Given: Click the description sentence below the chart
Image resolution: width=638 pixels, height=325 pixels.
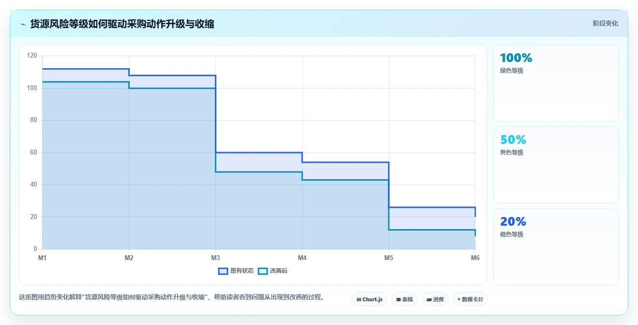Looking at the screenshot, I should [x=171, y=297].
